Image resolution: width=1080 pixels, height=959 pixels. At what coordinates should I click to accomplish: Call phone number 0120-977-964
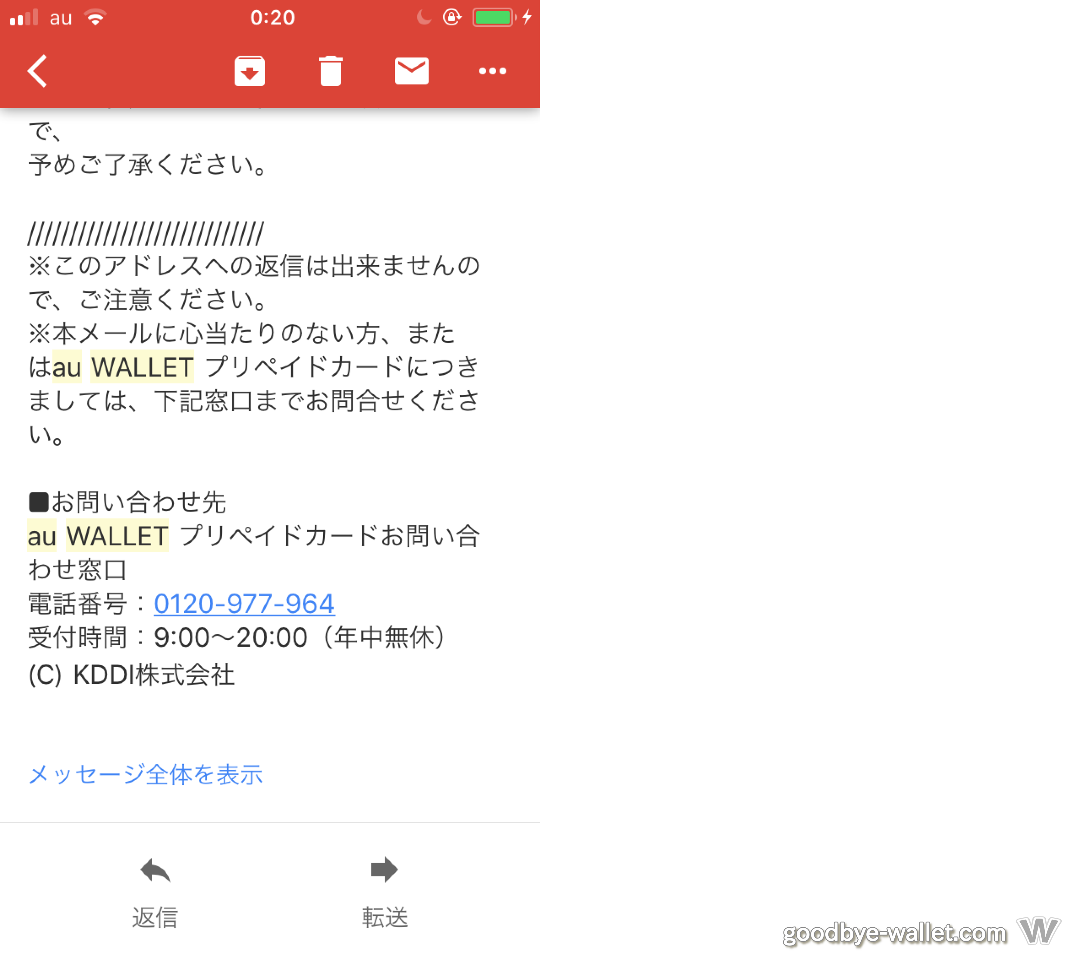coord(244,604)
